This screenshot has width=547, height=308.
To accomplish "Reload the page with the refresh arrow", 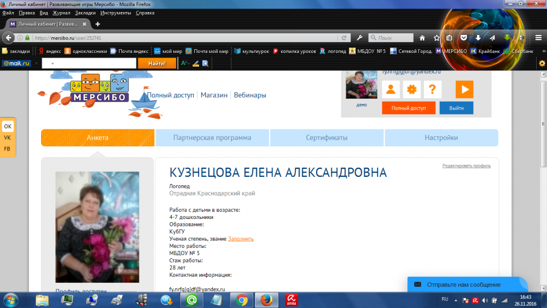I will click(x=344, y=38).
